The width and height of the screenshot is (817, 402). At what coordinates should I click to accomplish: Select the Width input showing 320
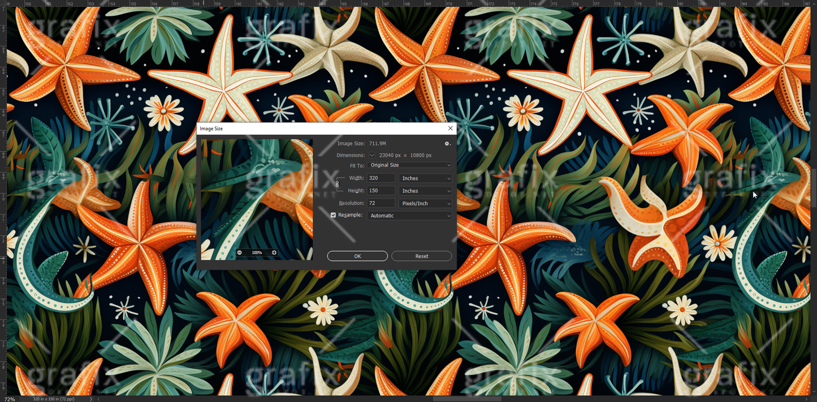click(381, 178)
